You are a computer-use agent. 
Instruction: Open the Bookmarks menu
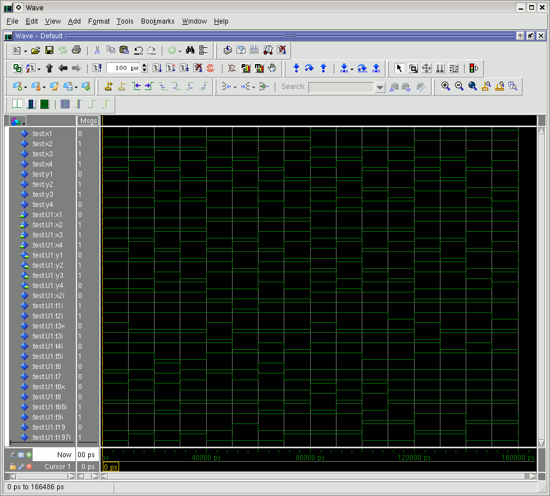click(x=157, y=21)
